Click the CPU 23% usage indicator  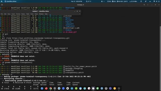[109, 1]
